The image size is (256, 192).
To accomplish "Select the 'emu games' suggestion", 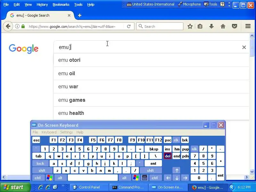I will pyautogui.click(x=151, y=100).
